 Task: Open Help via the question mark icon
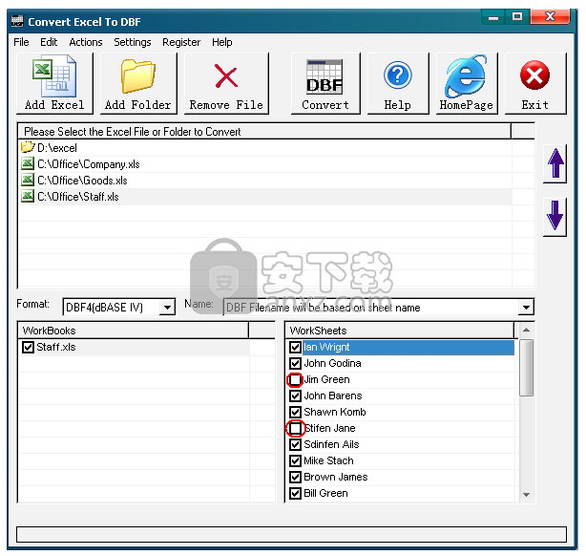tap(398, 83)
